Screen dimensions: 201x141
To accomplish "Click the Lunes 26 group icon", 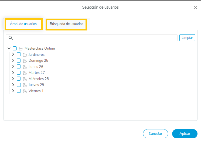I will point(25,67).
